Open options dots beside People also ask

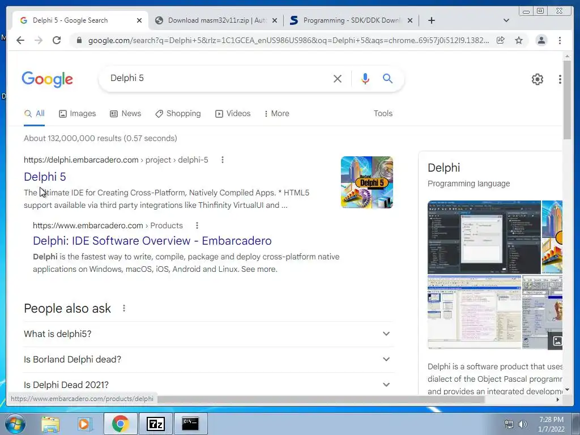124,308
